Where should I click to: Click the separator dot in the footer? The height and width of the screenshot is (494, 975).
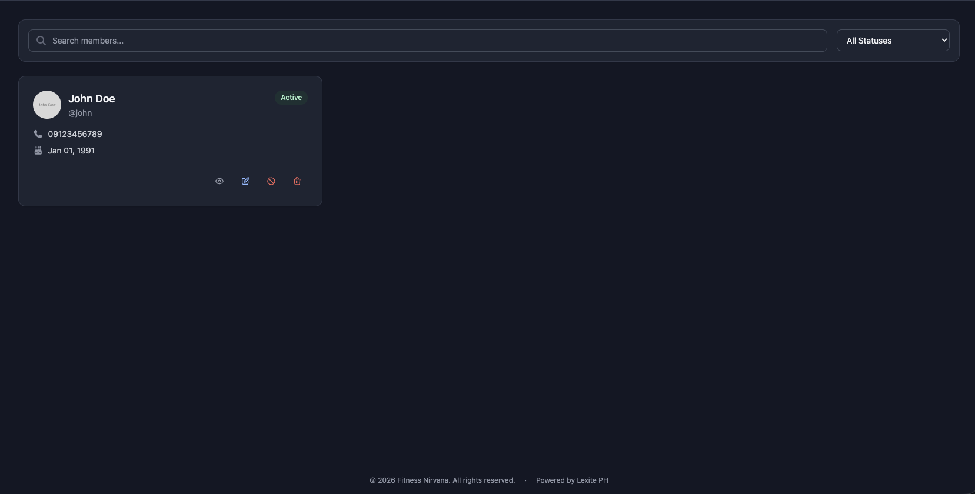(x=525, y=480)
